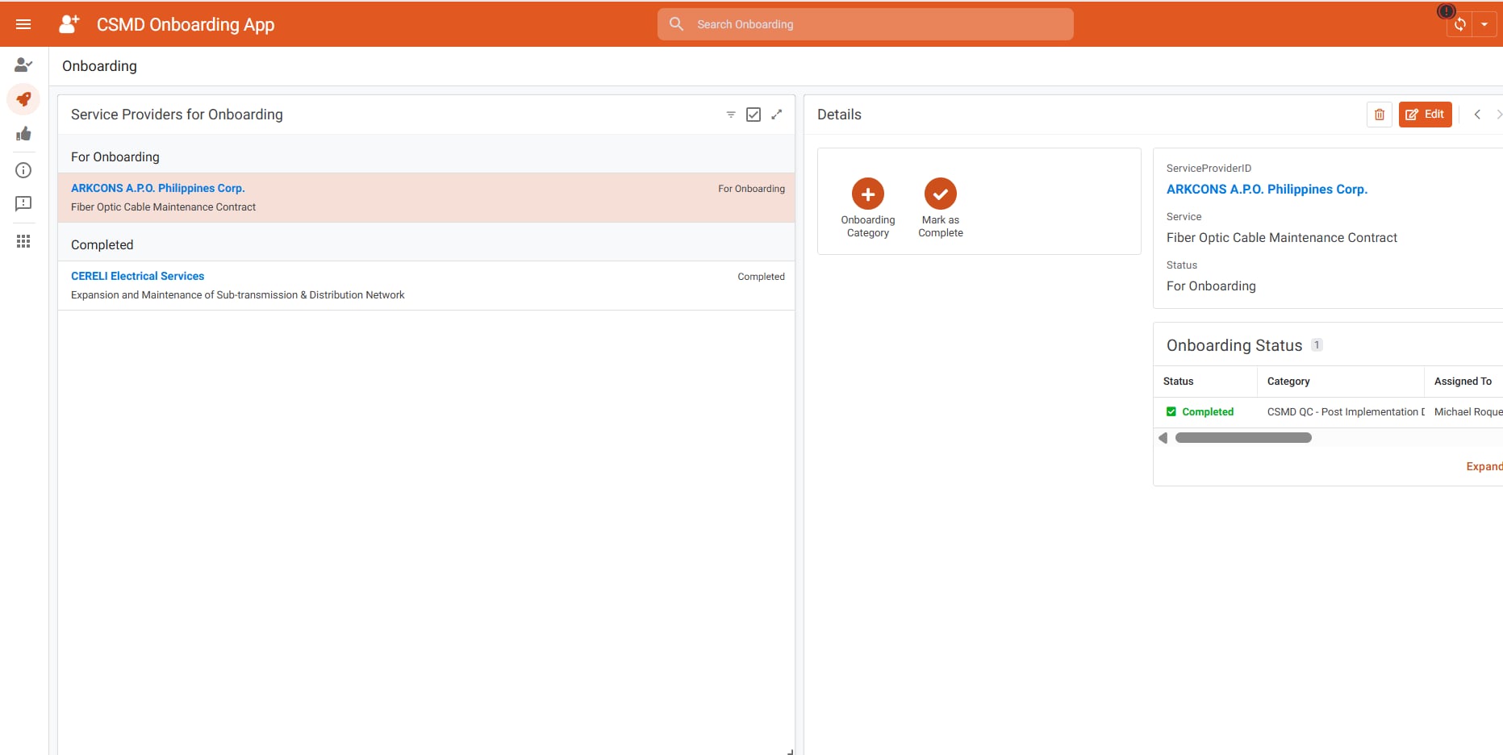Select the rocket Onboarding sidebar icon
The image size is (1503, 755).
(23, 99)
